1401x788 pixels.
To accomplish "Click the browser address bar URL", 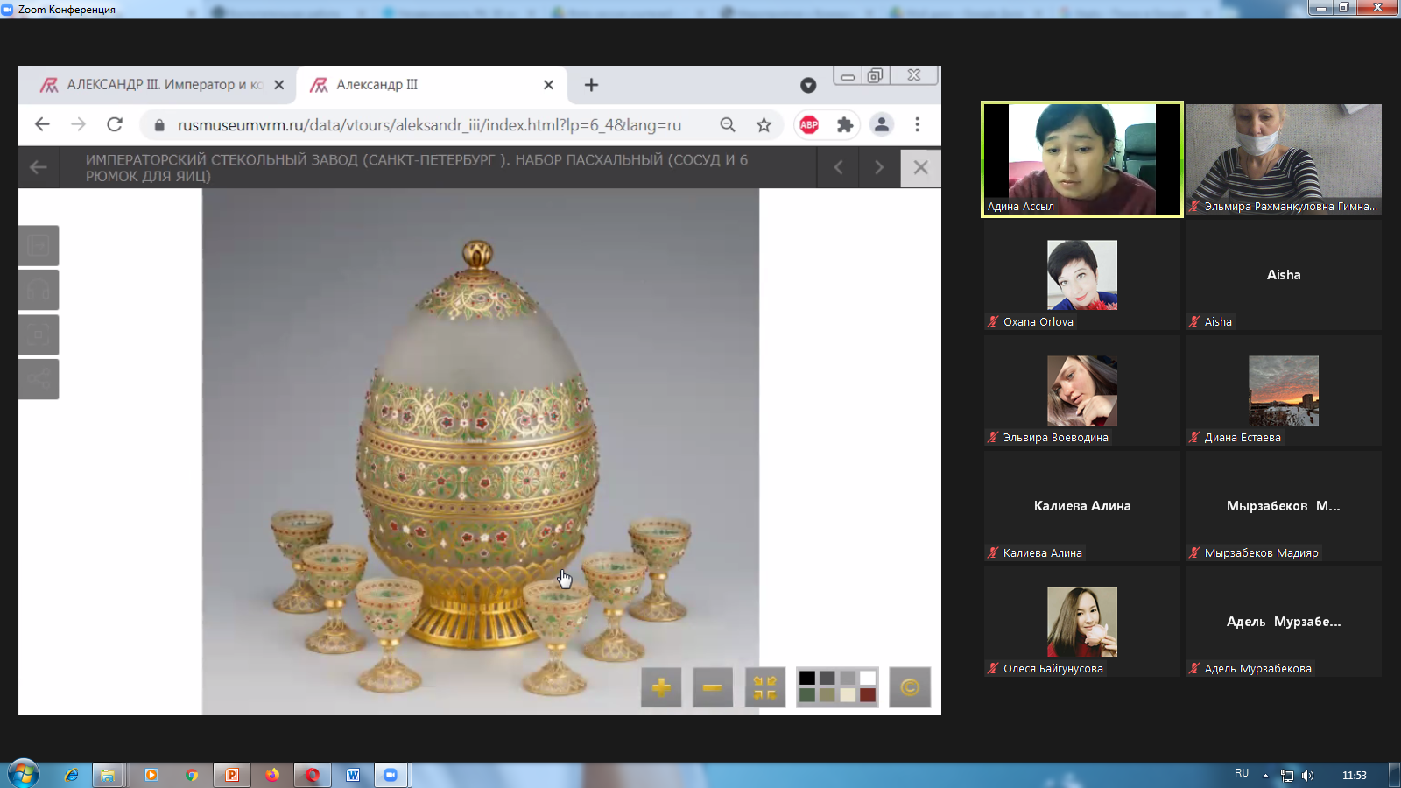I will 429,125.
